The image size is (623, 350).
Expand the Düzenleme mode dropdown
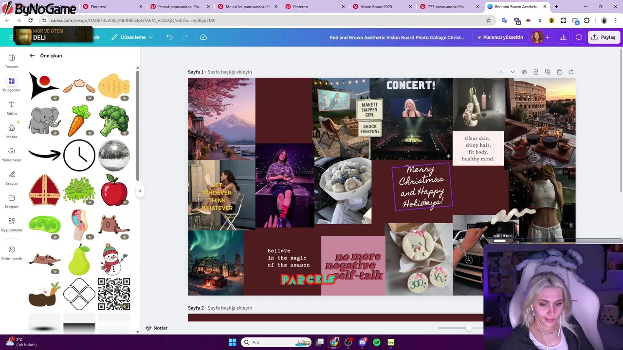tap(132, 37)
